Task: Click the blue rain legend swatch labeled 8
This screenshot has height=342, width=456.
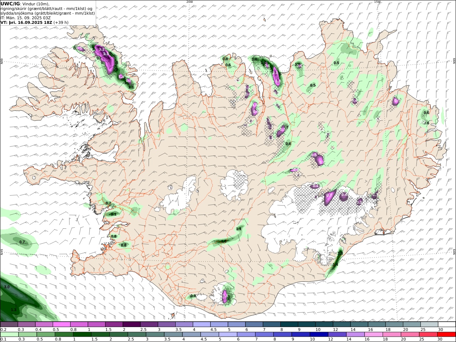Action: [283, 335]
